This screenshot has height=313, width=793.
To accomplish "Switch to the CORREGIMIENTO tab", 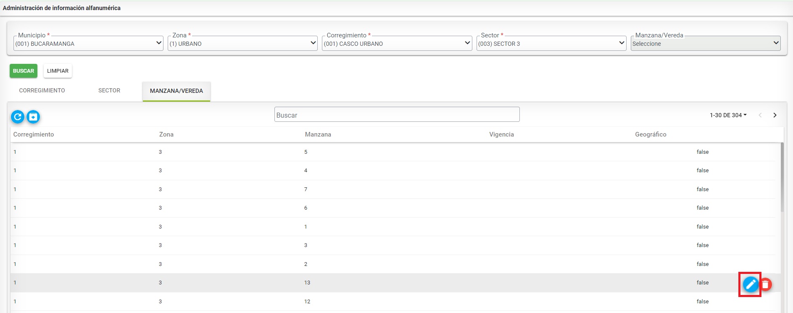I will pyautogui.click(x=42, y=91).
